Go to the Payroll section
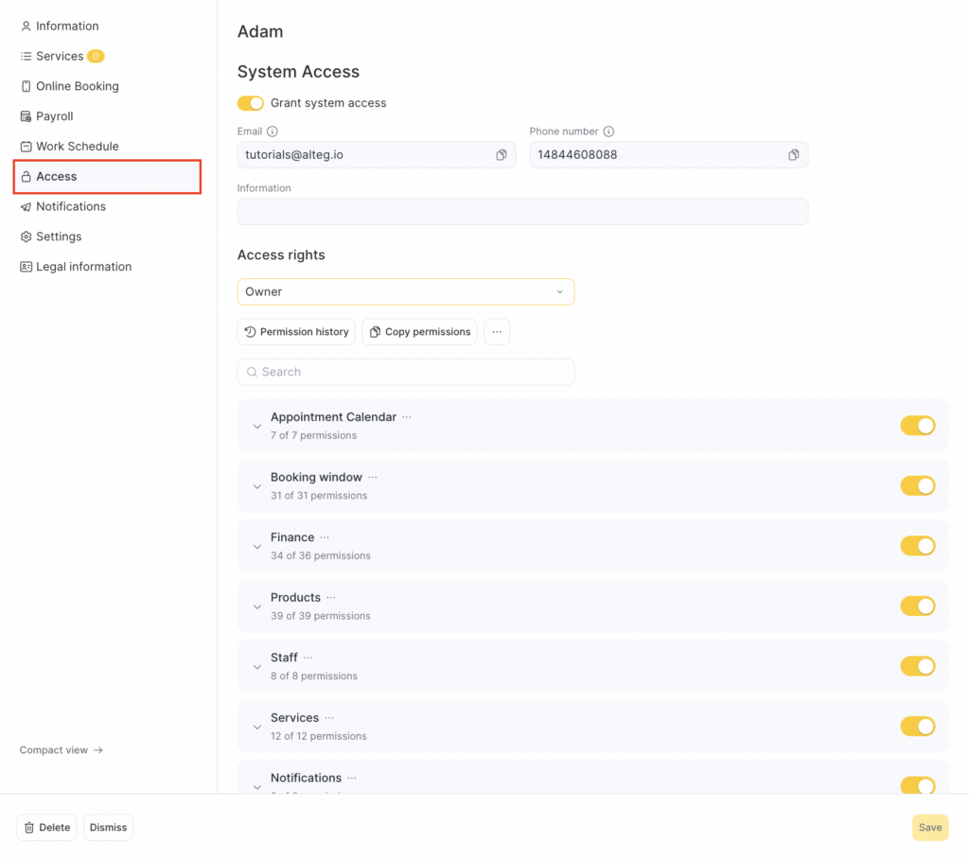This screenshot has width=969, height=861. pos(54,116)
